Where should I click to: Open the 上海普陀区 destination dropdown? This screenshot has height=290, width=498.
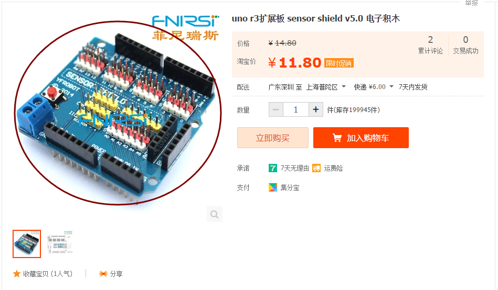click(x=326, y=87)
